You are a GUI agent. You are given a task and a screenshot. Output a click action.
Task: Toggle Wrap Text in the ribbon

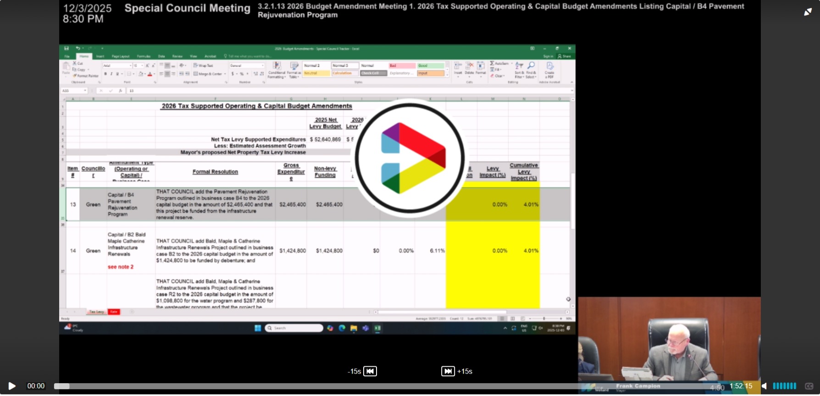tap(203, 66)
